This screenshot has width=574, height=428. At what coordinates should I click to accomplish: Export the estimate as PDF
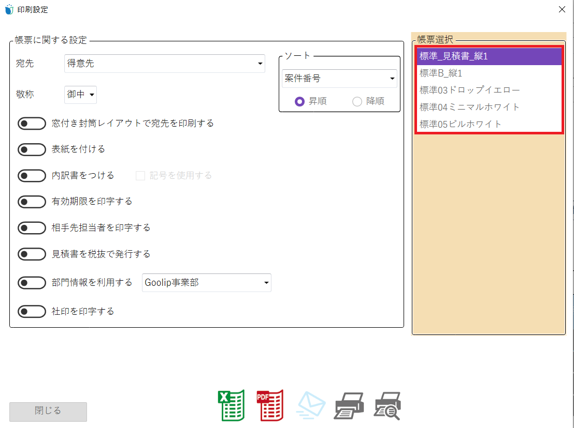tap(270, 406)
